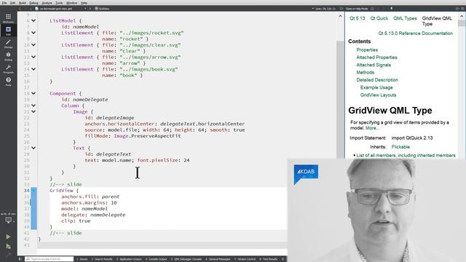Screen dimensions: 466x262
Task: Collapse the book ListElement fold arrow
Action: pos(33,69)
